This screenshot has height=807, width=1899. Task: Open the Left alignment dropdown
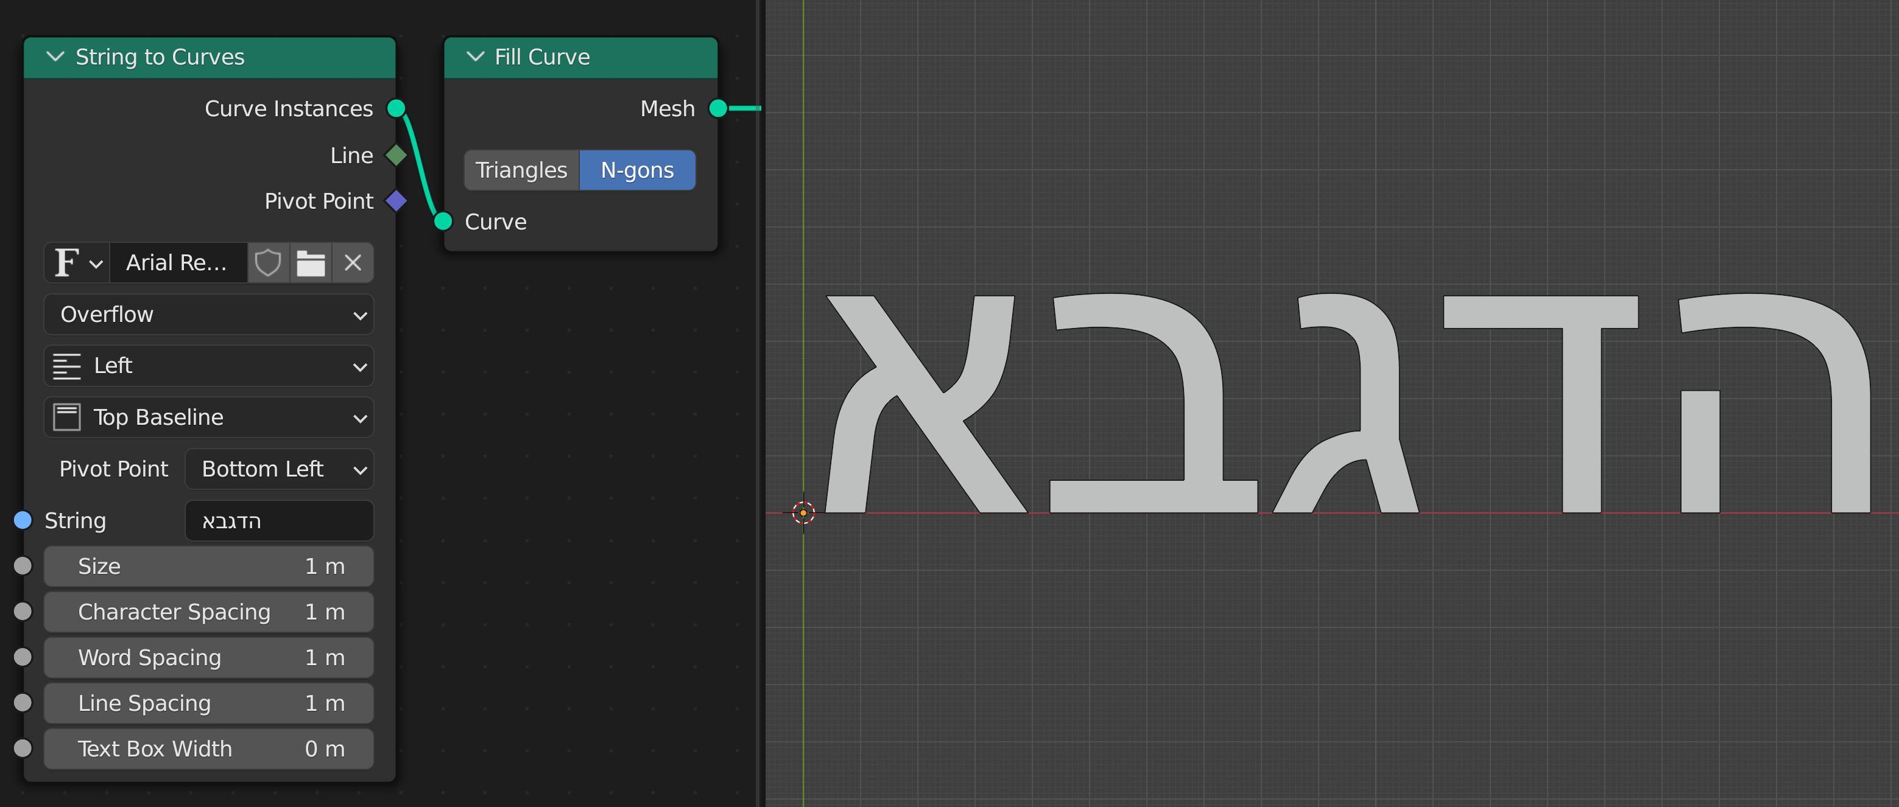[x=209, y=366]
